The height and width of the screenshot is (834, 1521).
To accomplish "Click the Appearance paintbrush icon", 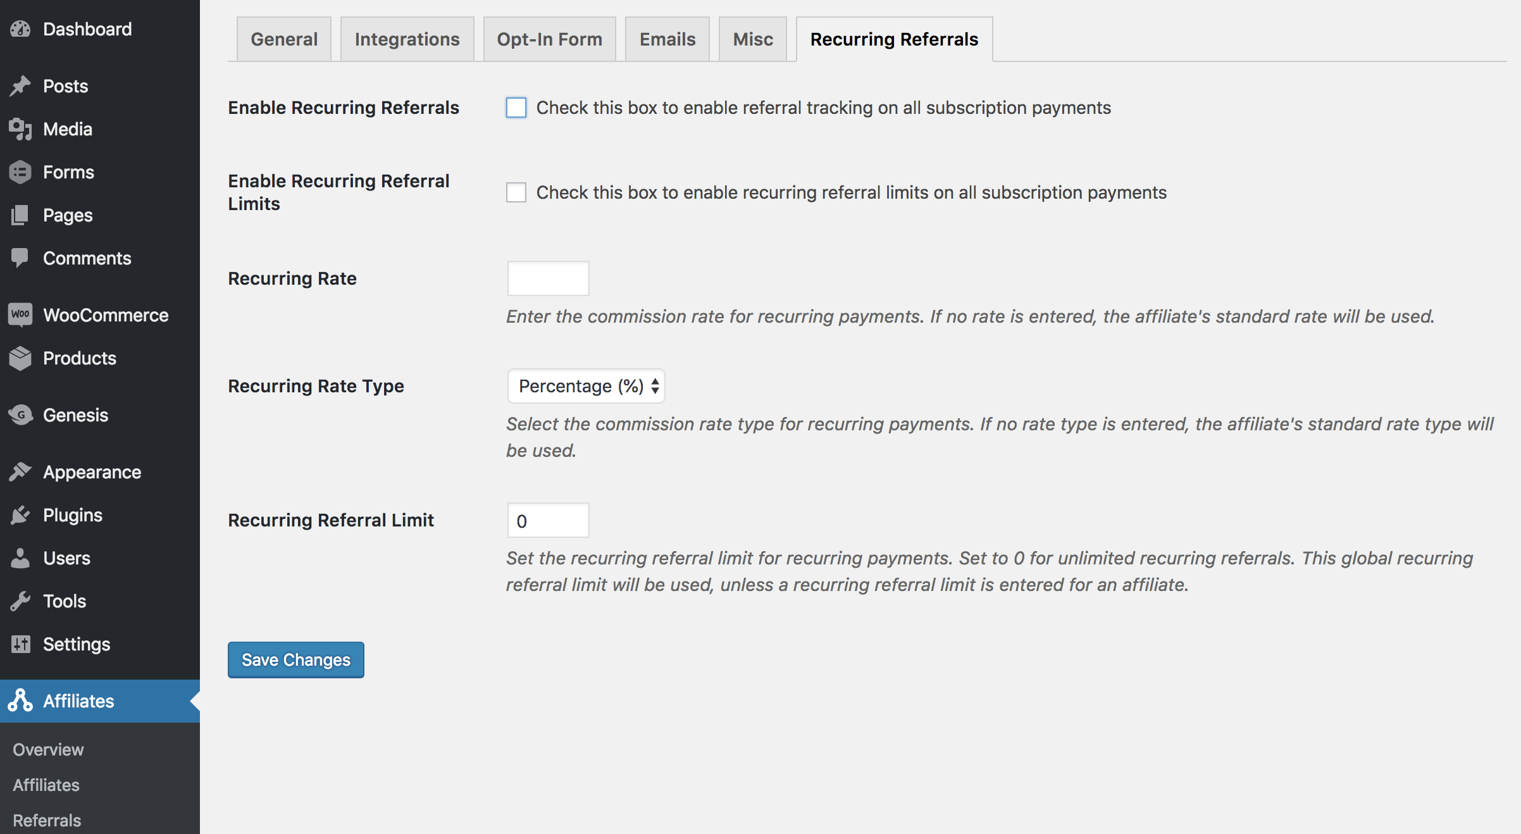I will click(20, 472).
